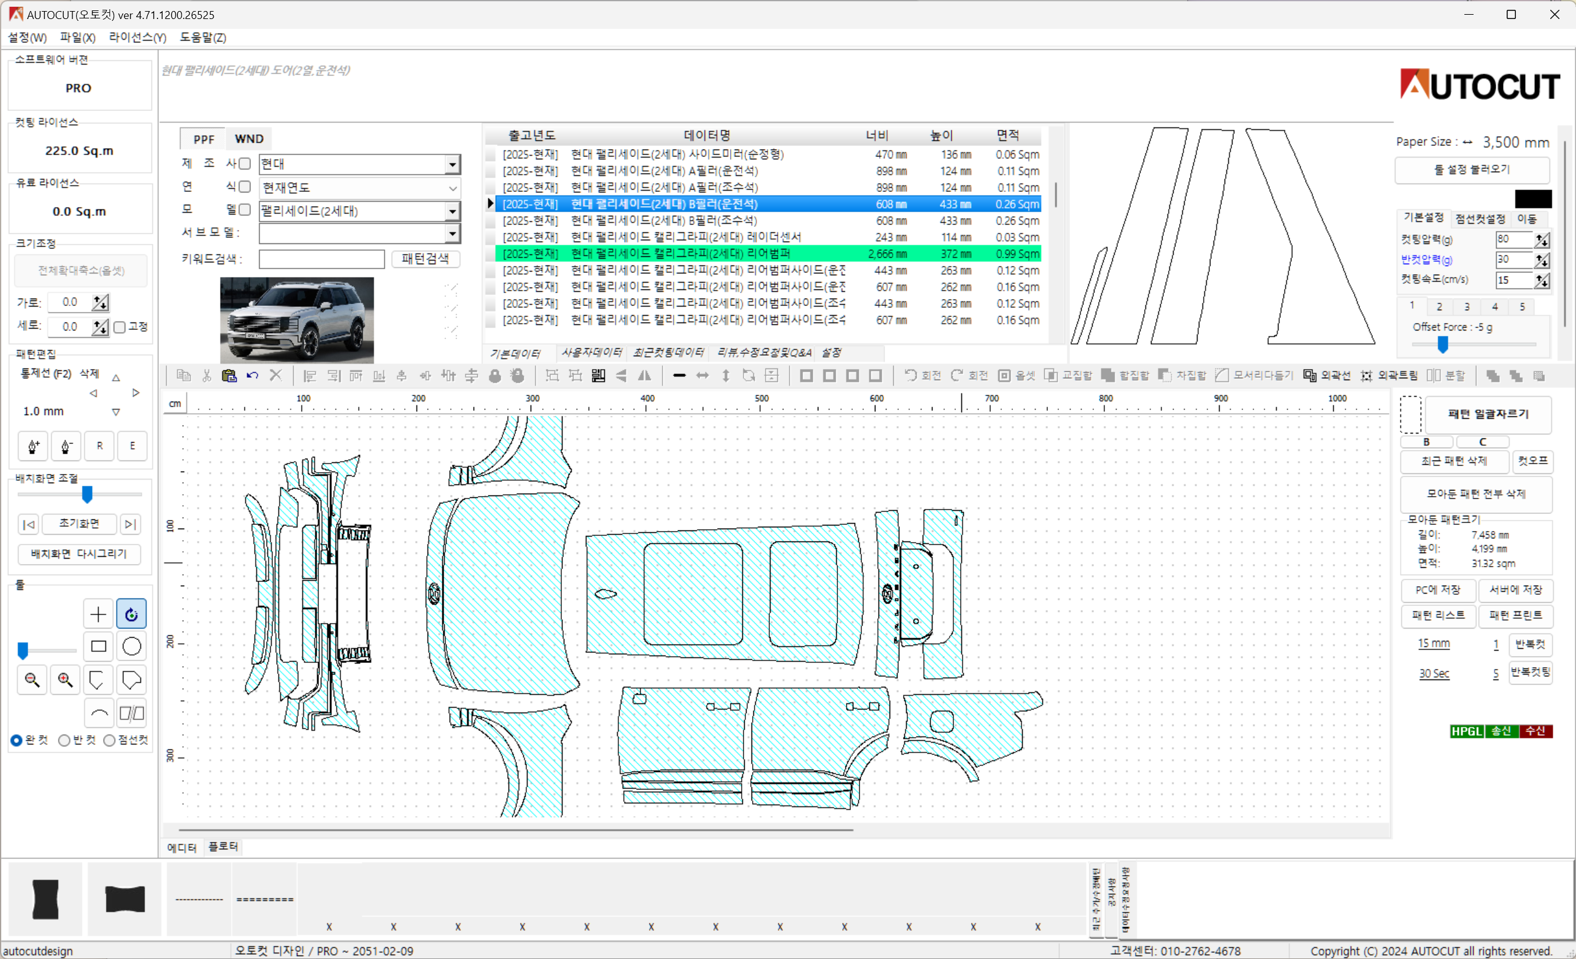Click the zoom out magnifier
1576x959 pixels.
[x=32, y=679]
